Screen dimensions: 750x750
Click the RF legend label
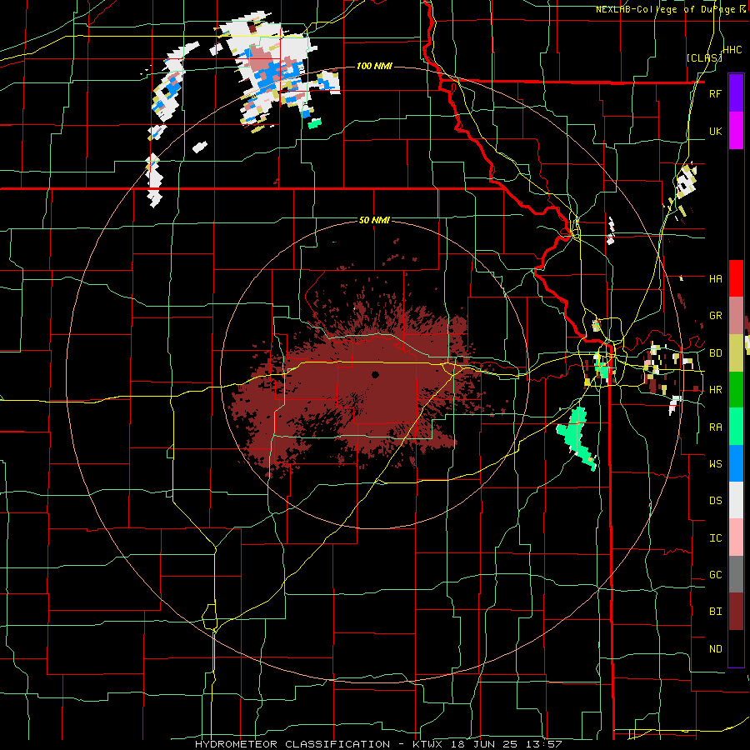[715, 93]
